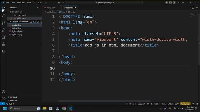This screenshot has width=200, height=112.
Task: Open the View menu
Action: click(x=29, y=2)
